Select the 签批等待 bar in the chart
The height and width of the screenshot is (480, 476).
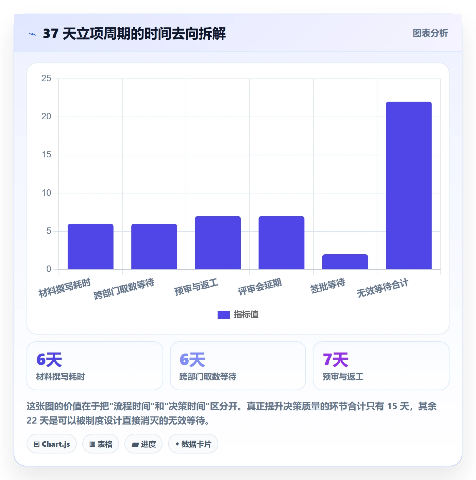tap(345, 262)
